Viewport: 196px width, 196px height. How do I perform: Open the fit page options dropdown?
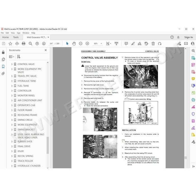coord(109,43)
